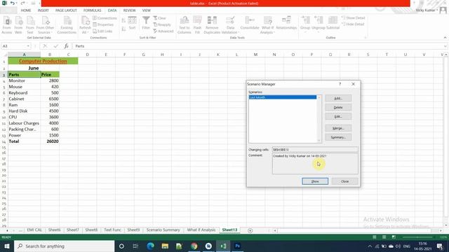Click Connections in ribbon

pyautogui.click(x=105, y=18)
